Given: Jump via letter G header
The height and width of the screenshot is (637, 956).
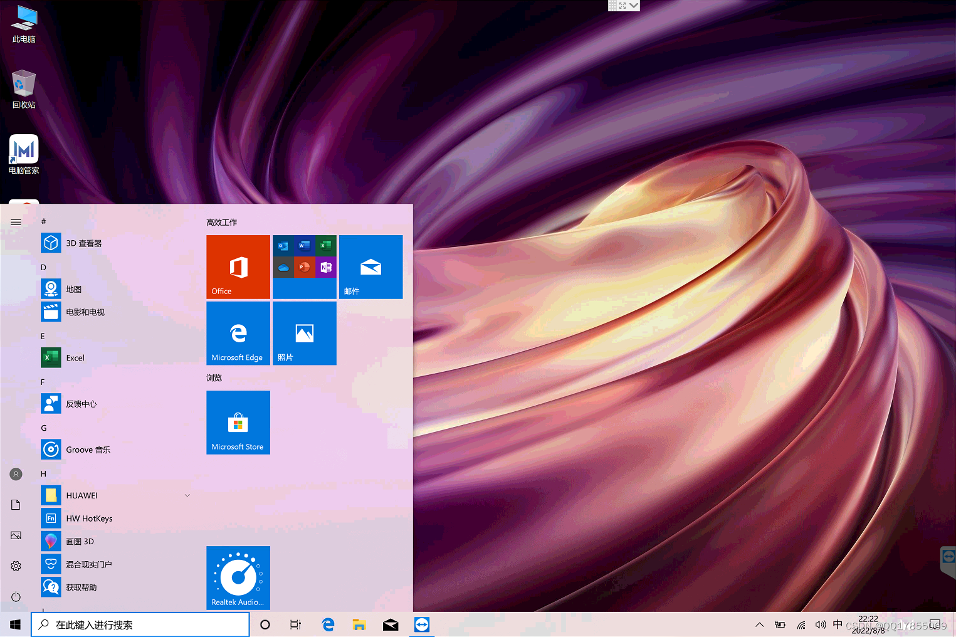Looking at the screenshot, I should [x=44, y=428].
